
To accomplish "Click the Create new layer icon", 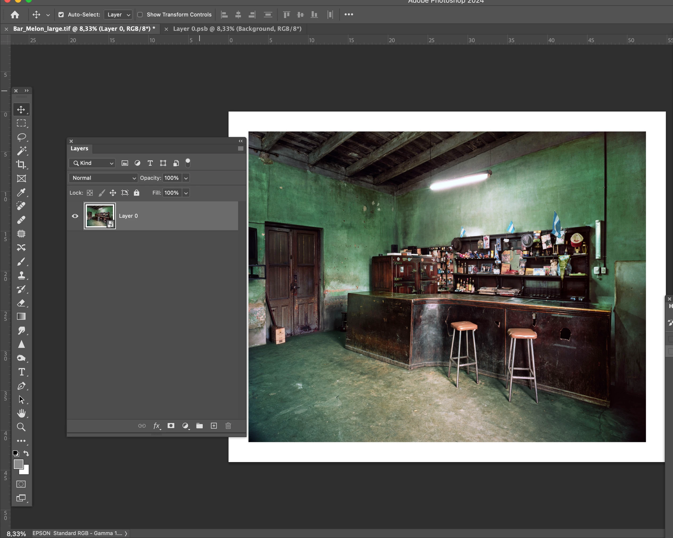I will (214, 426).
